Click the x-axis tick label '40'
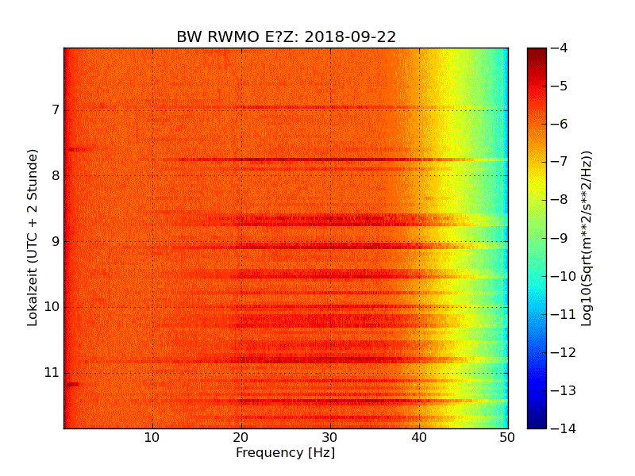This screenshot has height=476, width=635. pyautogui.click(x=419, y=438)
